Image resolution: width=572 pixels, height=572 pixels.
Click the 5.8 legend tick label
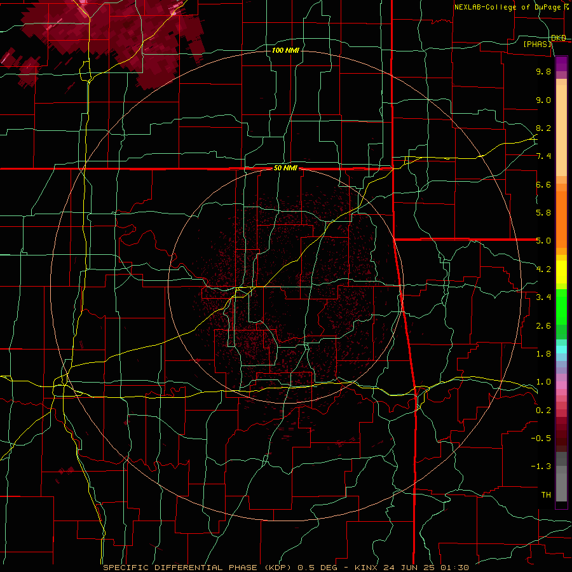(x=543, y=213)
